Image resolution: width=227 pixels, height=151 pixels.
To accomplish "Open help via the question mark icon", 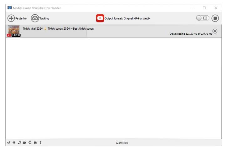I will (40, 143).
